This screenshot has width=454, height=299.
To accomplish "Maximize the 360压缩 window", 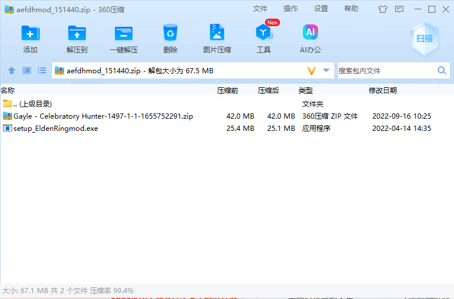I will 432,9.
